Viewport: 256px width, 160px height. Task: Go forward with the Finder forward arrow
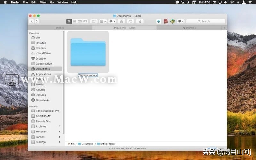(x=37, y=21)
